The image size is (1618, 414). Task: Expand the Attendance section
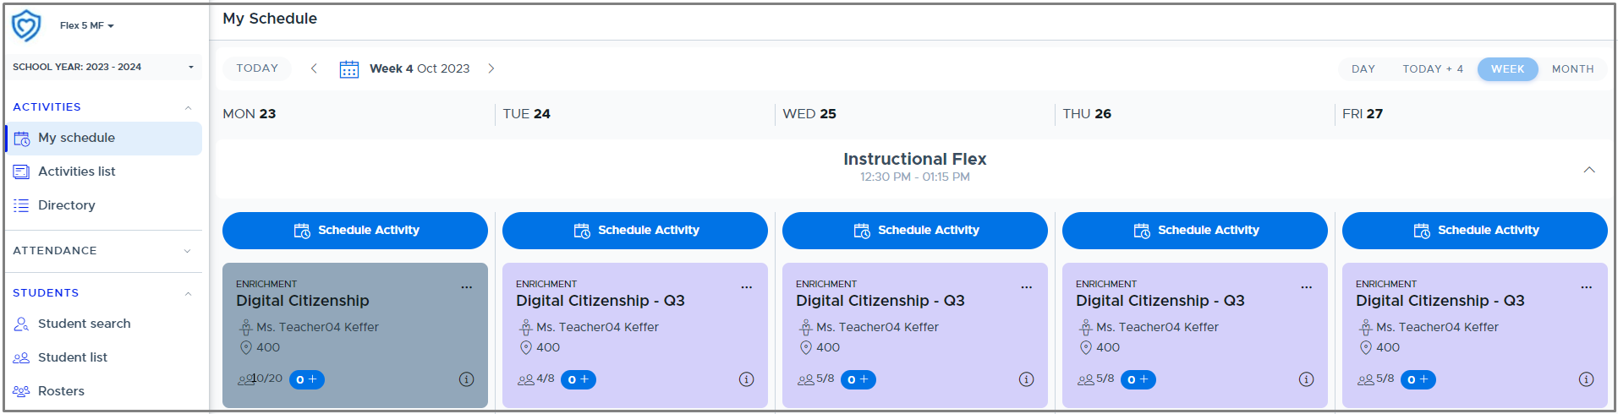coord(103,251)
